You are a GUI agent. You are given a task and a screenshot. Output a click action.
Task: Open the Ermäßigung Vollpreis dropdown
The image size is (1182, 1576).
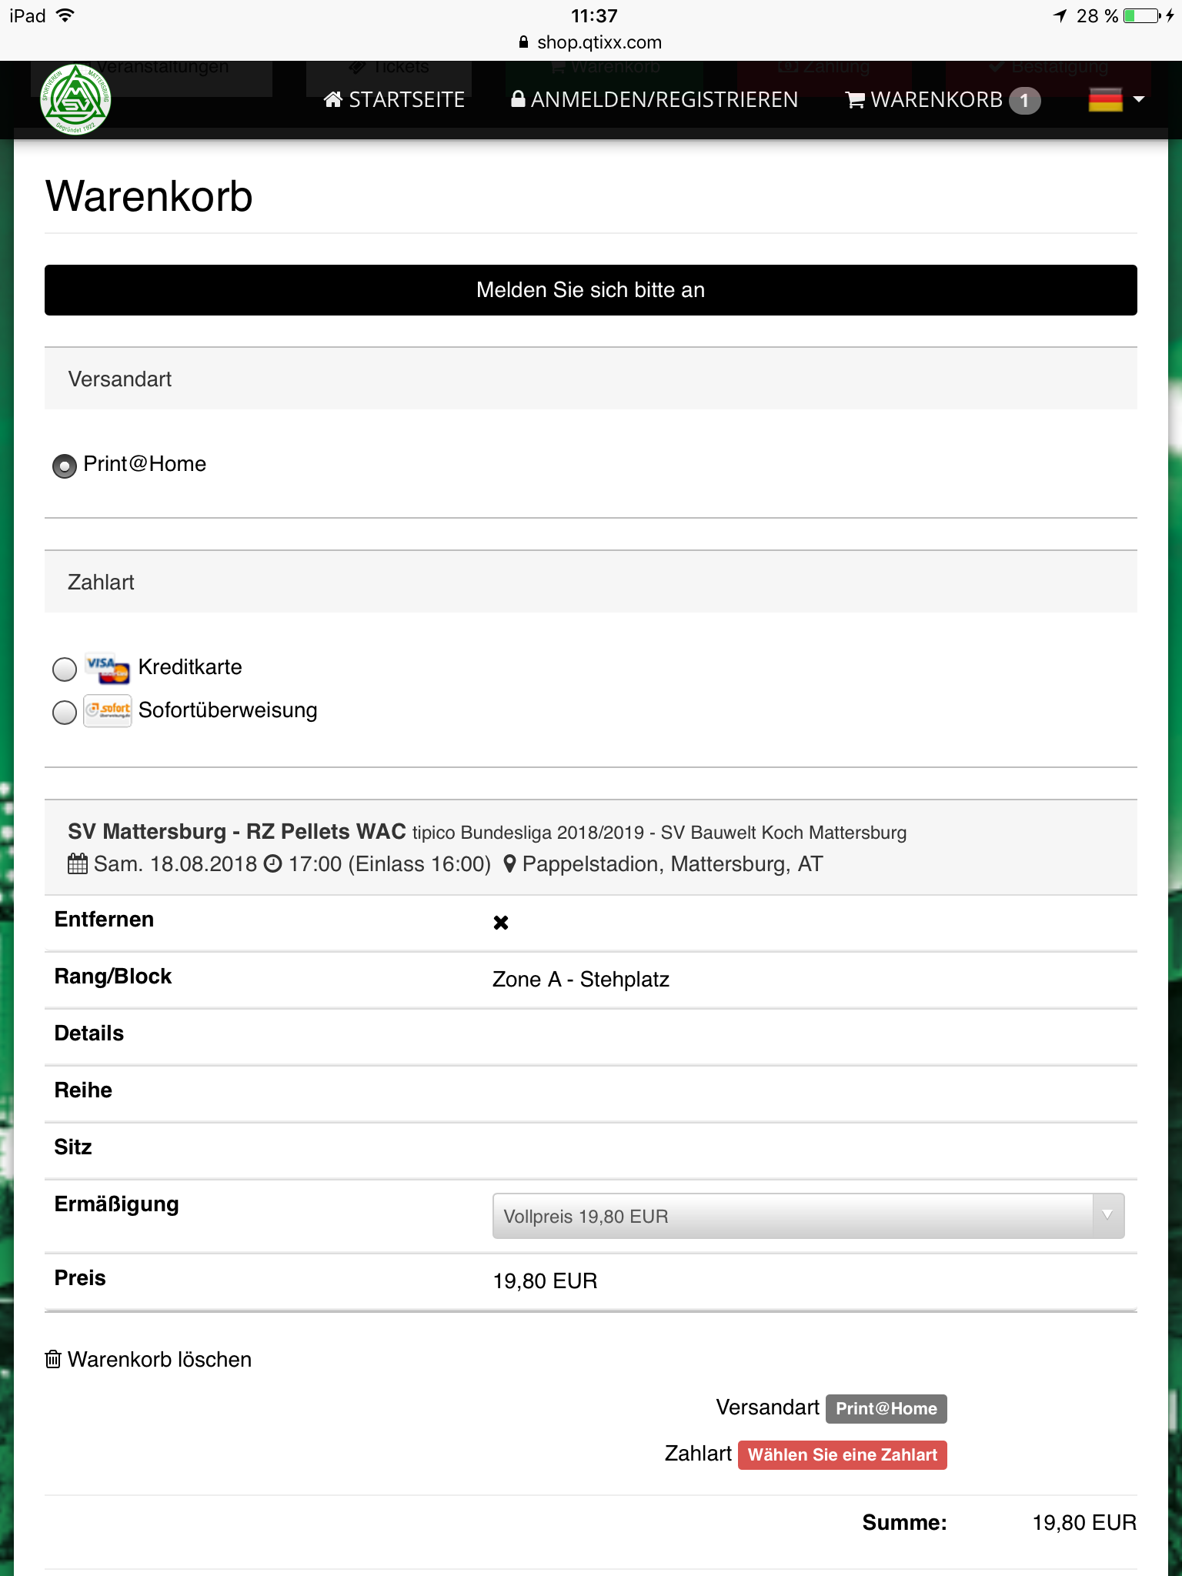(808, 1216)
